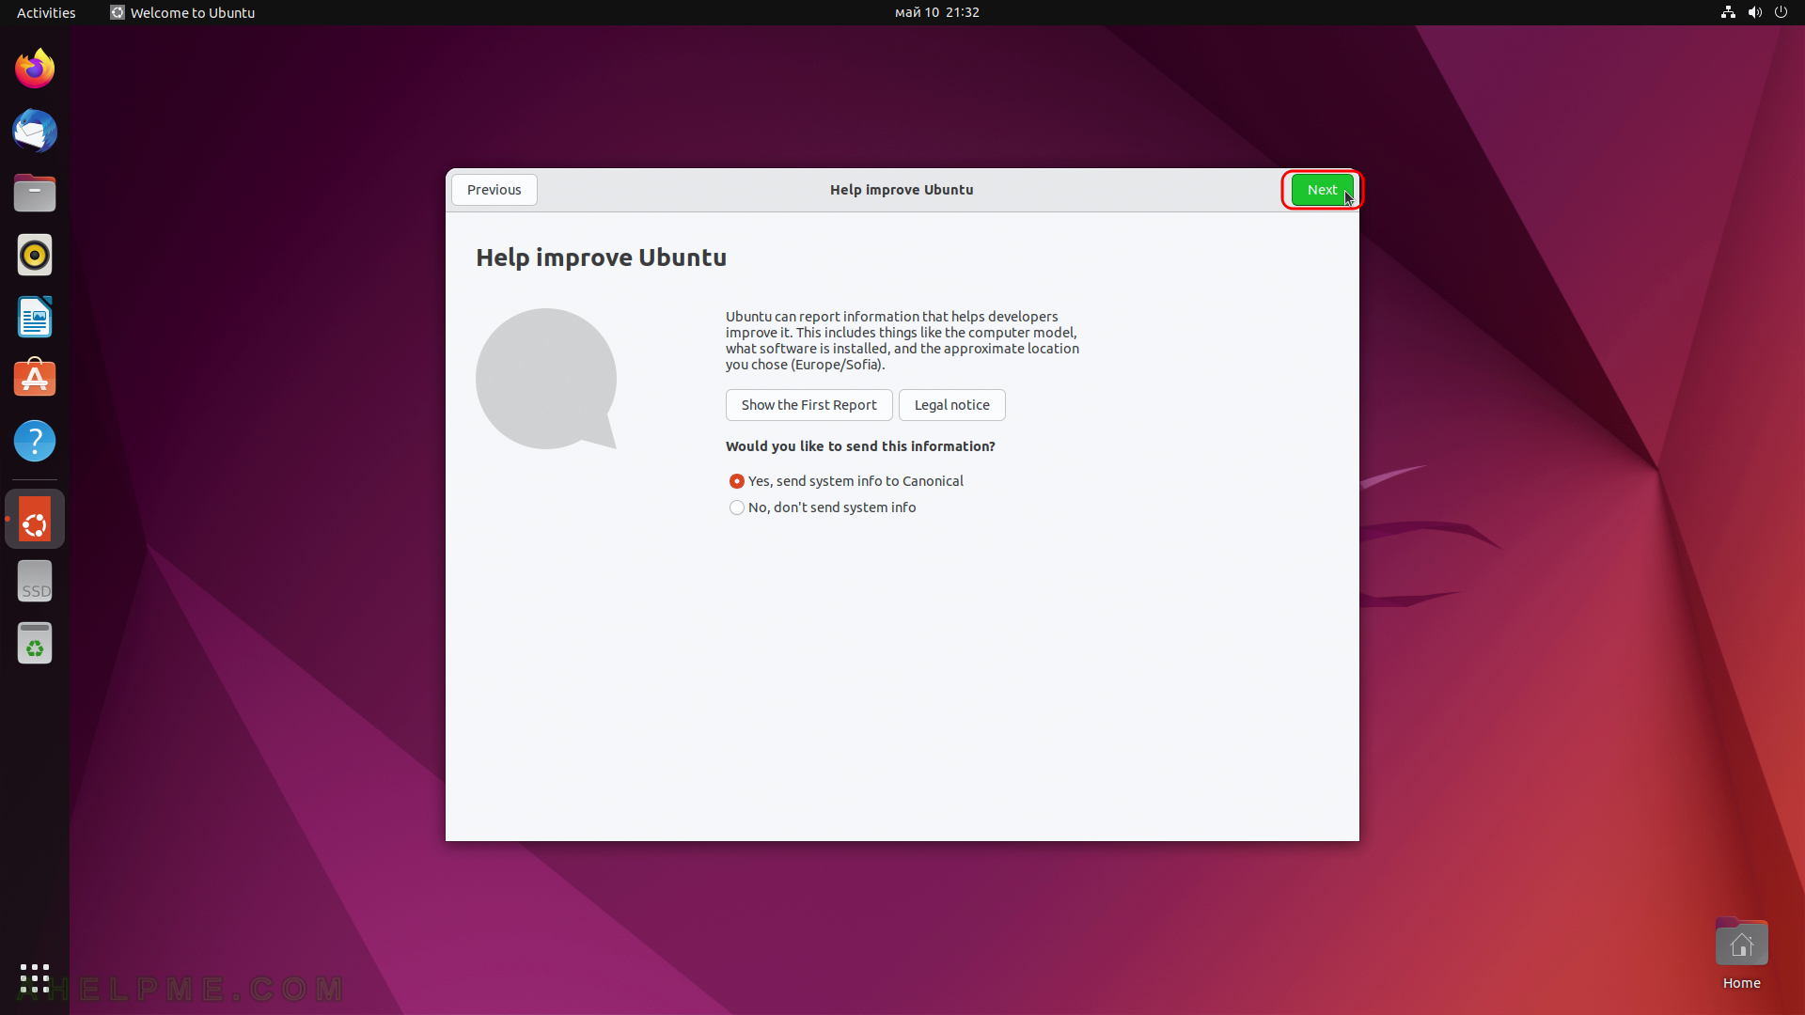1805x1015 pixels.
Task: Return to the Previous setup page
Action: 494,190
